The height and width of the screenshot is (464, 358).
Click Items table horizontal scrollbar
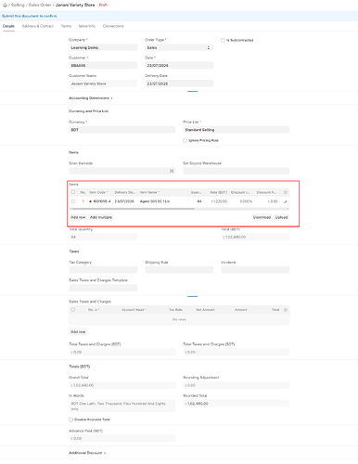point(133,209)
